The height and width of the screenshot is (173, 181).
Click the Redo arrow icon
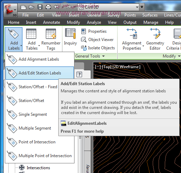pos(69,7)
